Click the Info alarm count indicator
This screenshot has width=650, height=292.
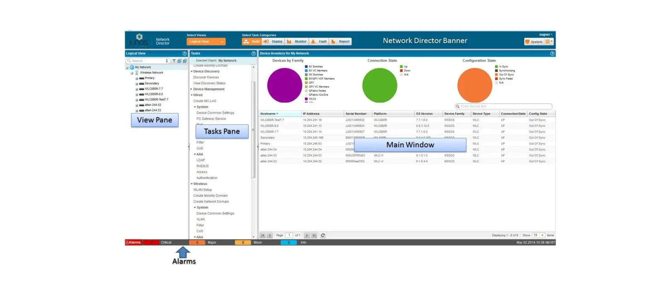click(x=289, y=242)
